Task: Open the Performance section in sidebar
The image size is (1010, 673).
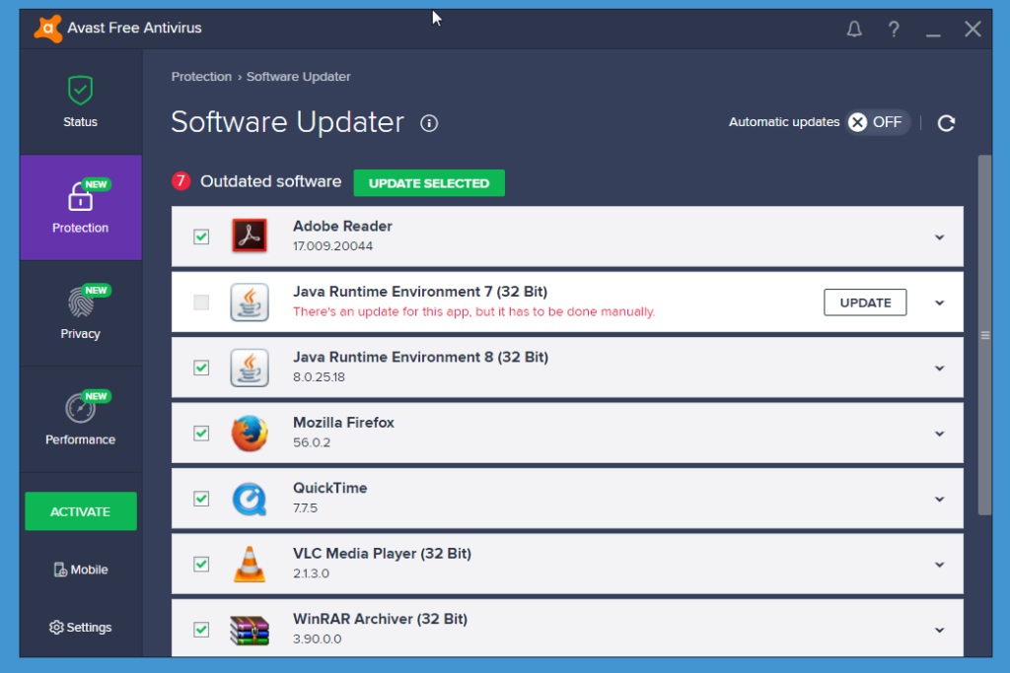Action: (x=81, y=420)
